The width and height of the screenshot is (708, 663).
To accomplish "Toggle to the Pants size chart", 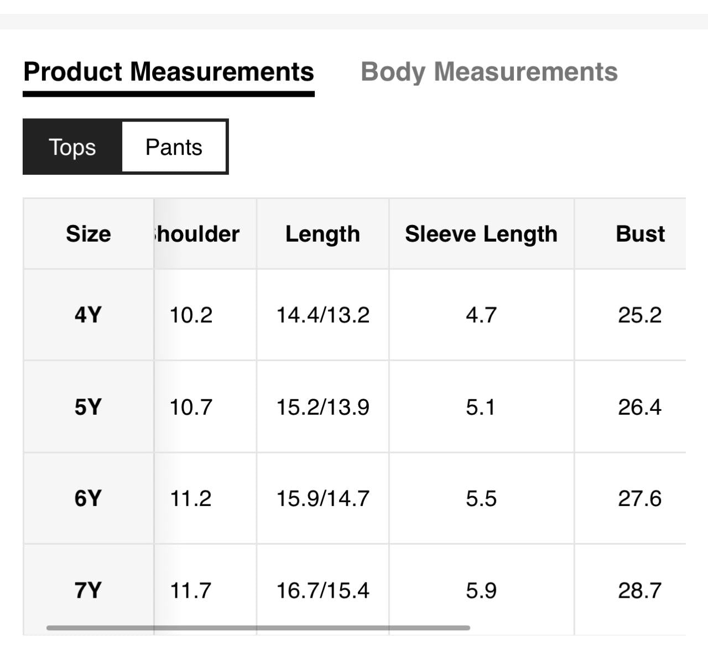I will click(174, 147).
